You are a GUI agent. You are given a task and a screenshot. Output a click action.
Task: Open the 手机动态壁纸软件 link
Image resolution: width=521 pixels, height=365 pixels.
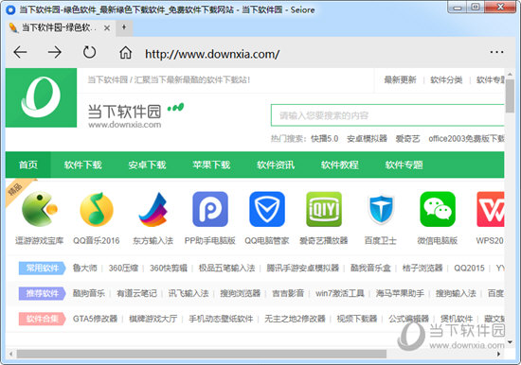coord(221,319)
